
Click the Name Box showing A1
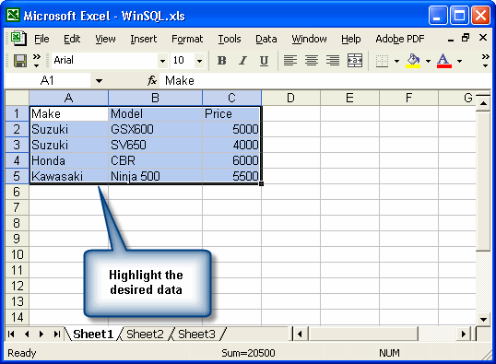pos(47,81)
